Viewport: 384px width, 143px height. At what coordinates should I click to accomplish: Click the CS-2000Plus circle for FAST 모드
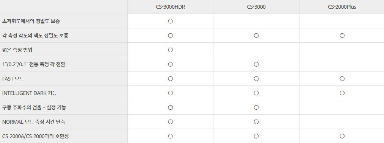pyautogui.click(x=342, y=79)
